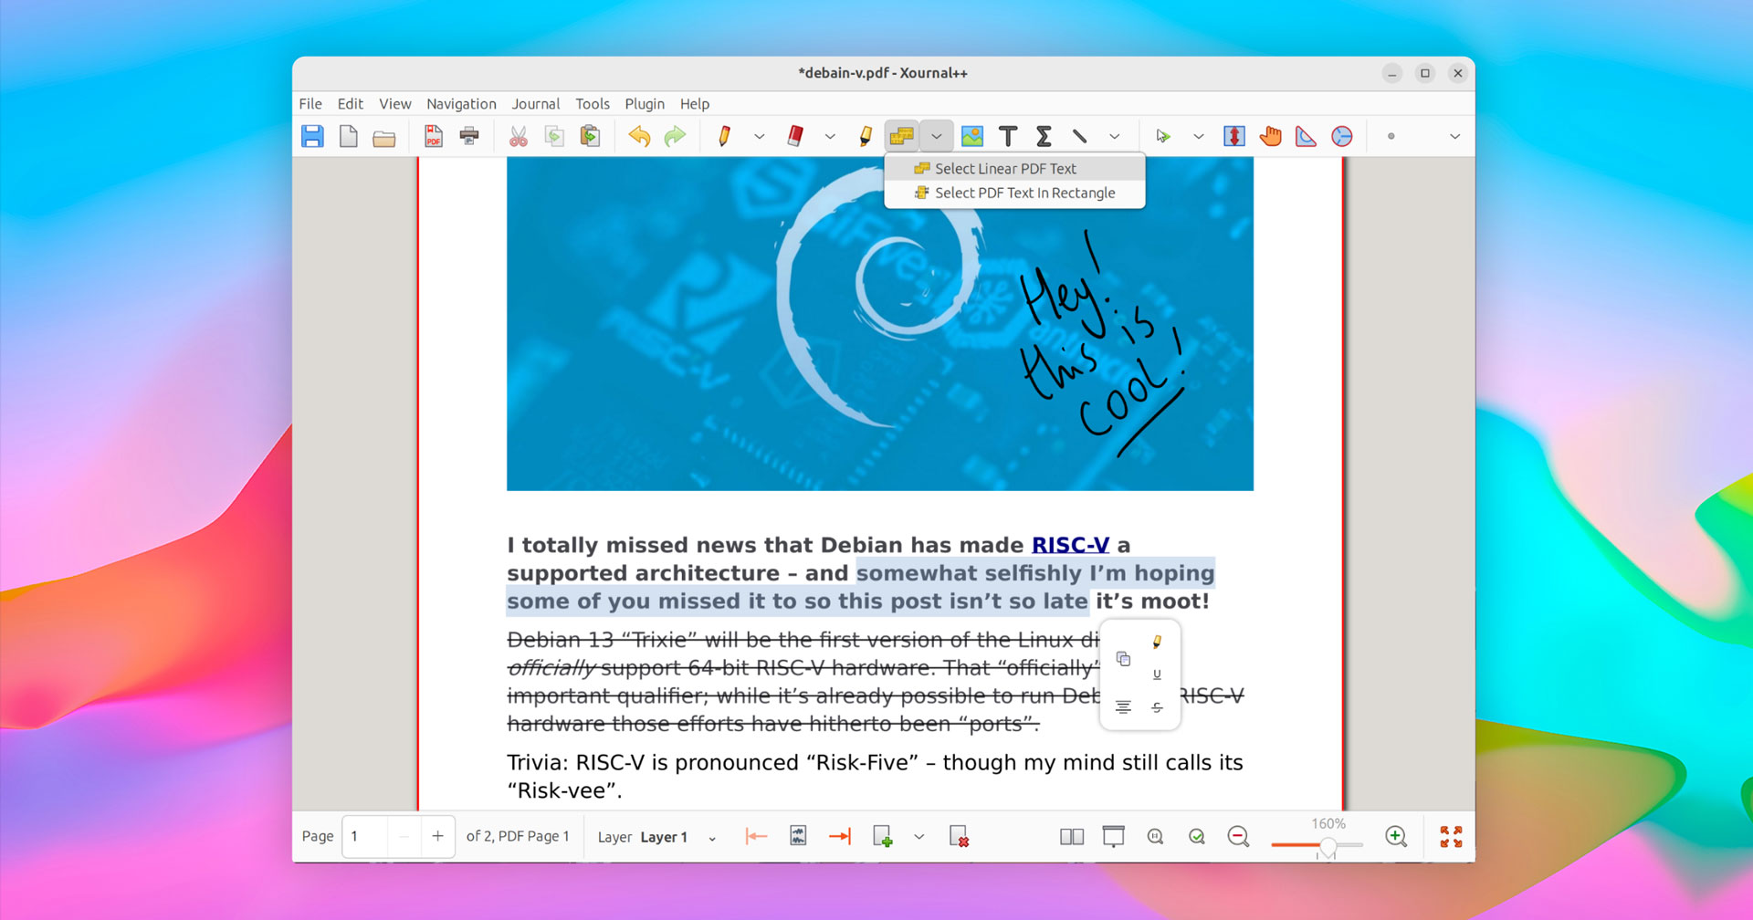
Task: Activate the Text tool
Action: tap(1008, 137)
